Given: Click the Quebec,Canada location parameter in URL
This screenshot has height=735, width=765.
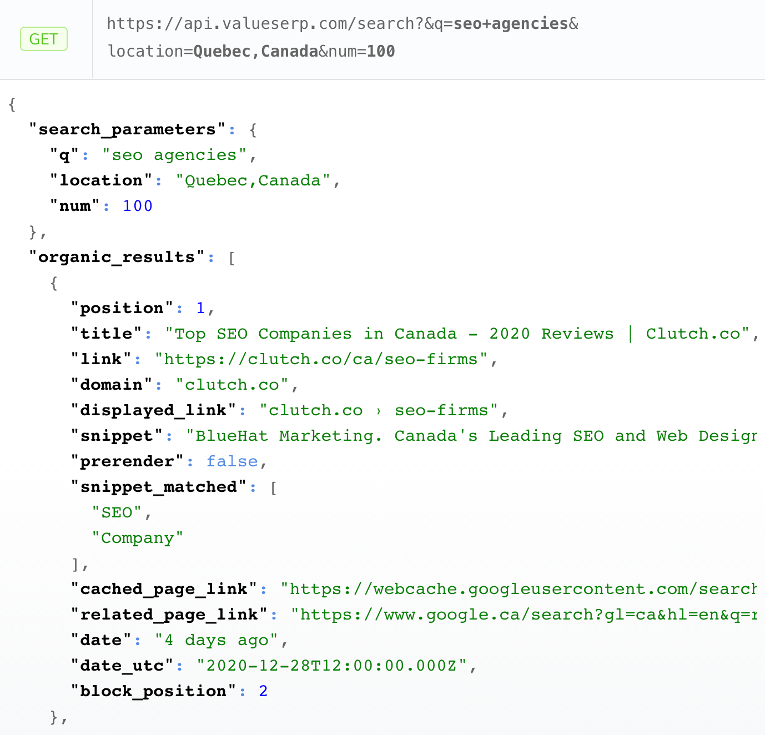Looking at the screenshot, I should point(255,52).
